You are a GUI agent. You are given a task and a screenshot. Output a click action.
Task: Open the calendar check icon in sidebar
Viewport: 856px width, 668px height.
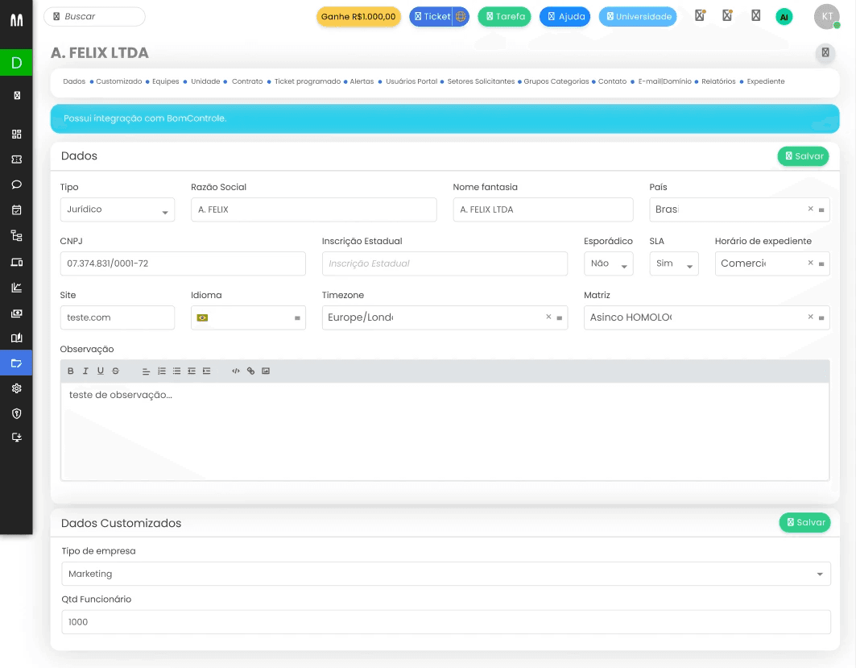(x=16, y=210)
